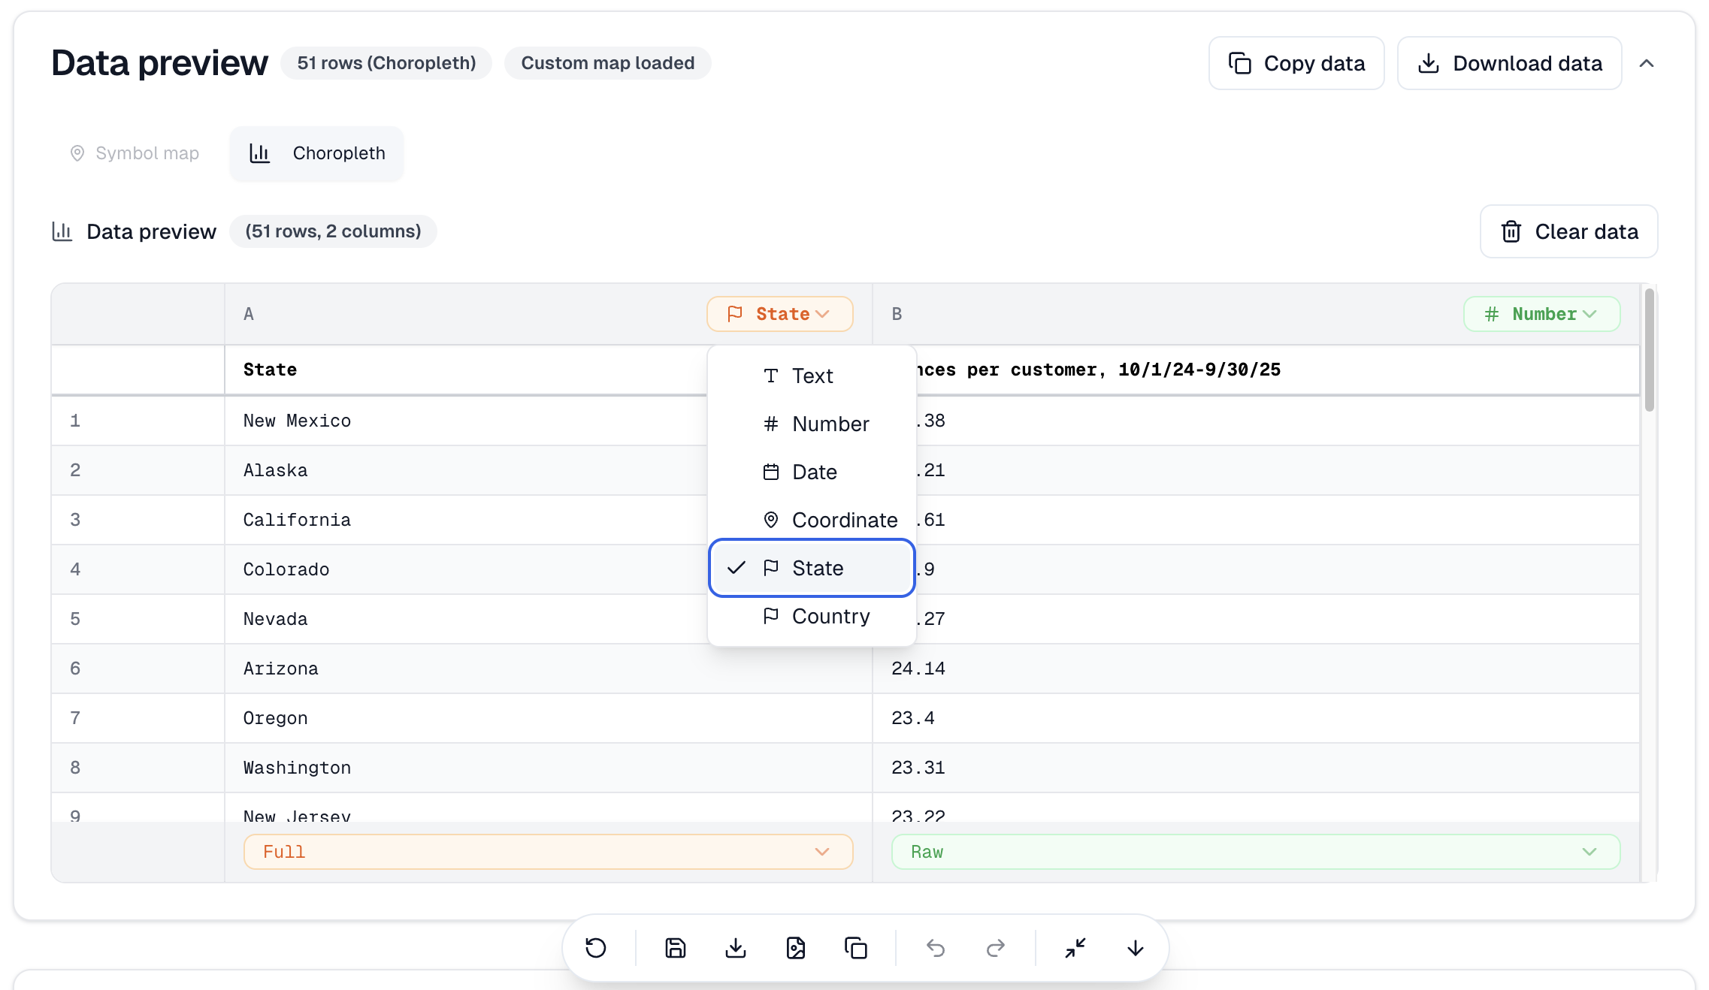
Task: Click the Clear data button
Action: 1568,231
